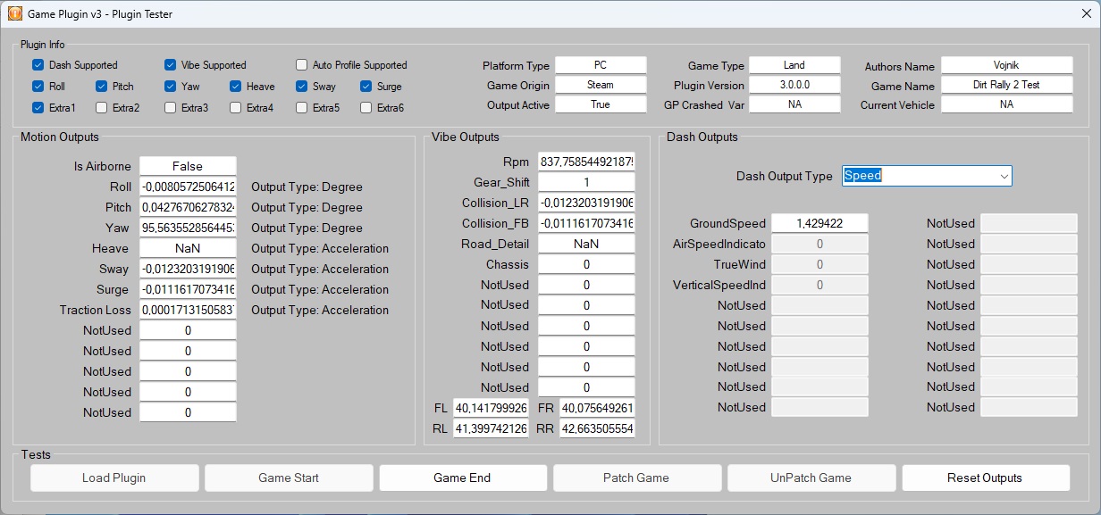1101x515 pixels.
Task: Click the Patch Game button
Action: pos(635,478)
